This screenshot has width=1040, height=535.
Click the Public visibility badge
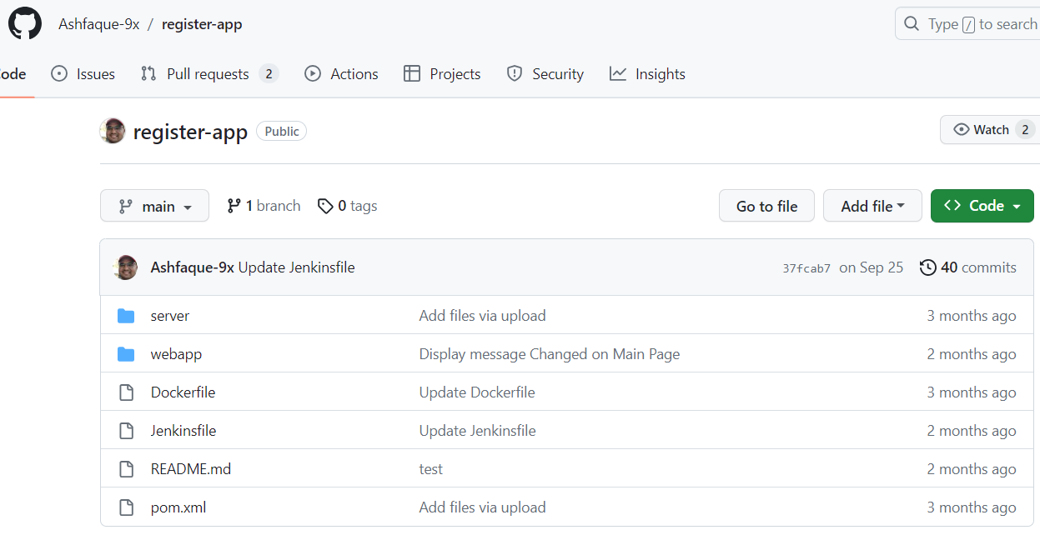[x=282, y=131]
